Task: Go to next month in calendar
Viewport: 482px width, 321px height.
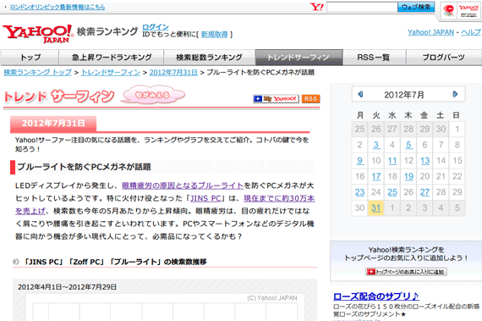Action: point(455,94)
